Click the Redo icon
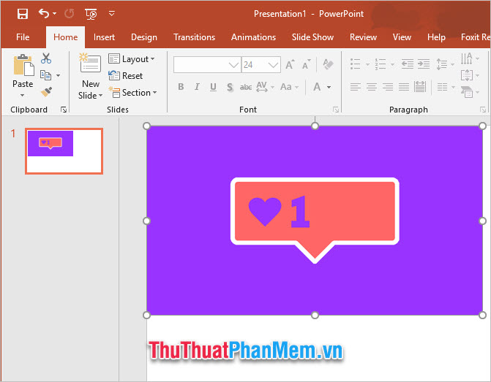Screen dimensions: 491x382 pyautogui.click(x=70, y=13)
